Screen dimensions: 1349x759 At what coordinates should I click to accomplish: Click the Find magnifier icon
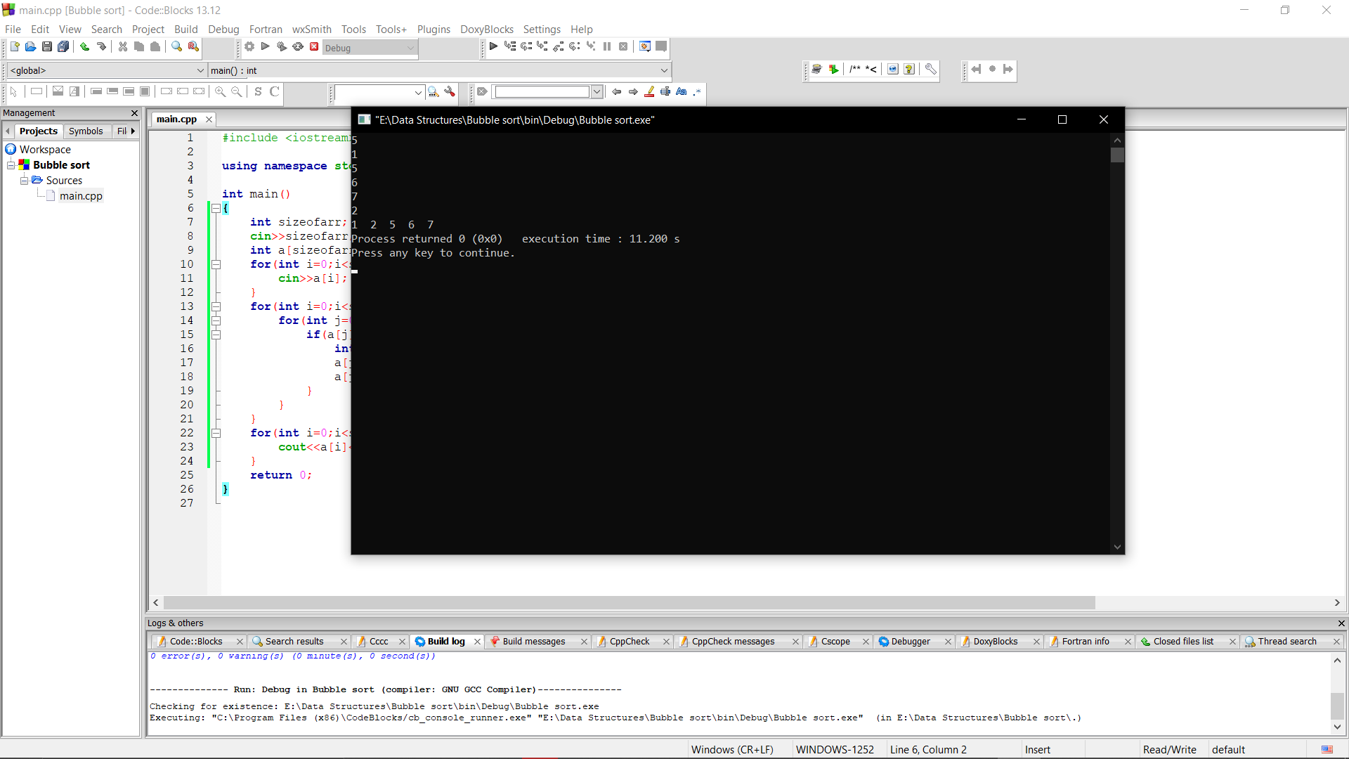pos(176,46)
